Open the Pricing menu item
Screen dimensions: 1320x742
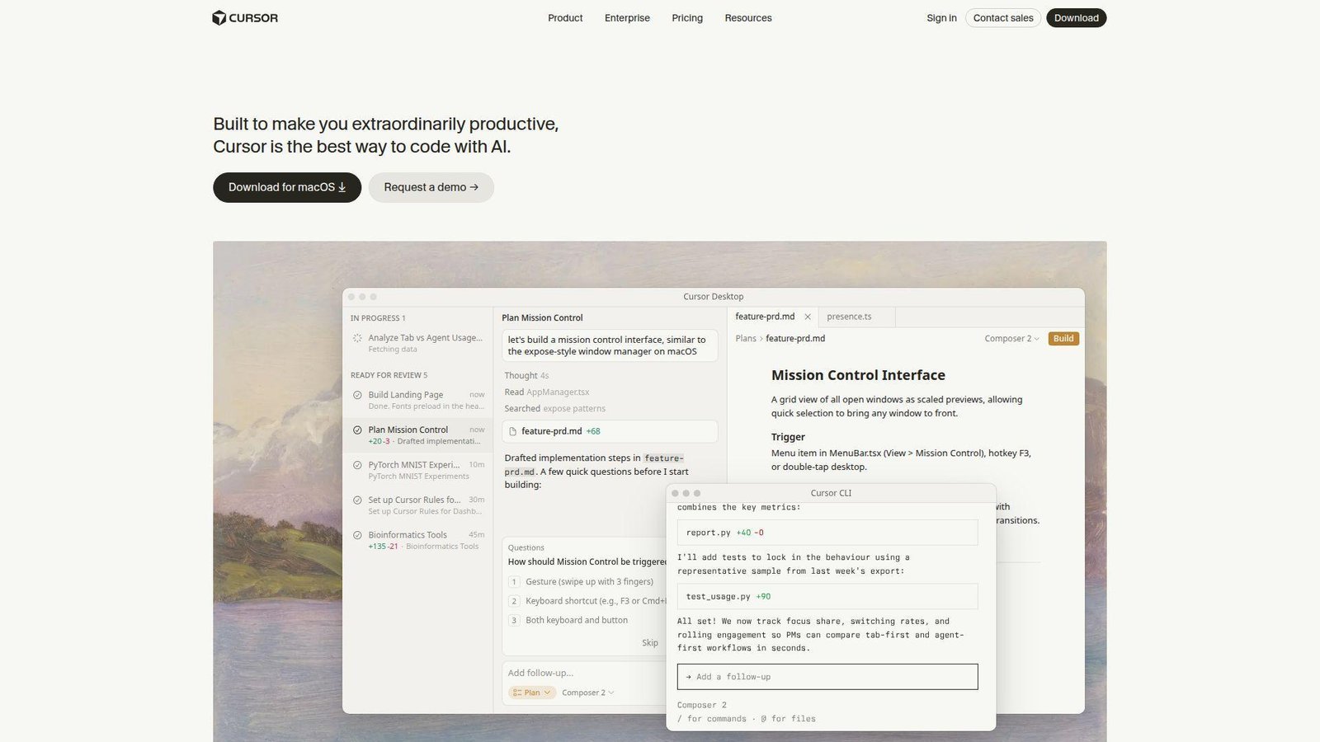click(x=687, y=18)
